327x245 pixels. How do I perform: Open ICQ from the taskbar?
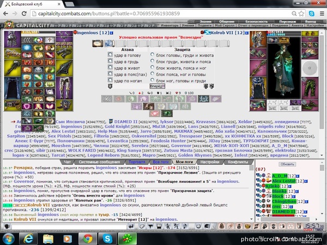click(128, 238)
